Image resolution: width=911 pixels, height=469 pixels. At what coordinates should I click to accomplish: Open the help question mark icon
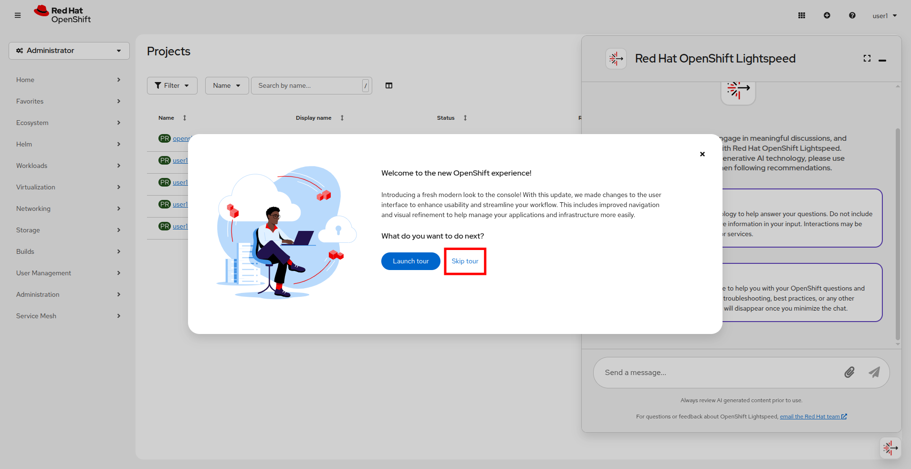(852, 15)
